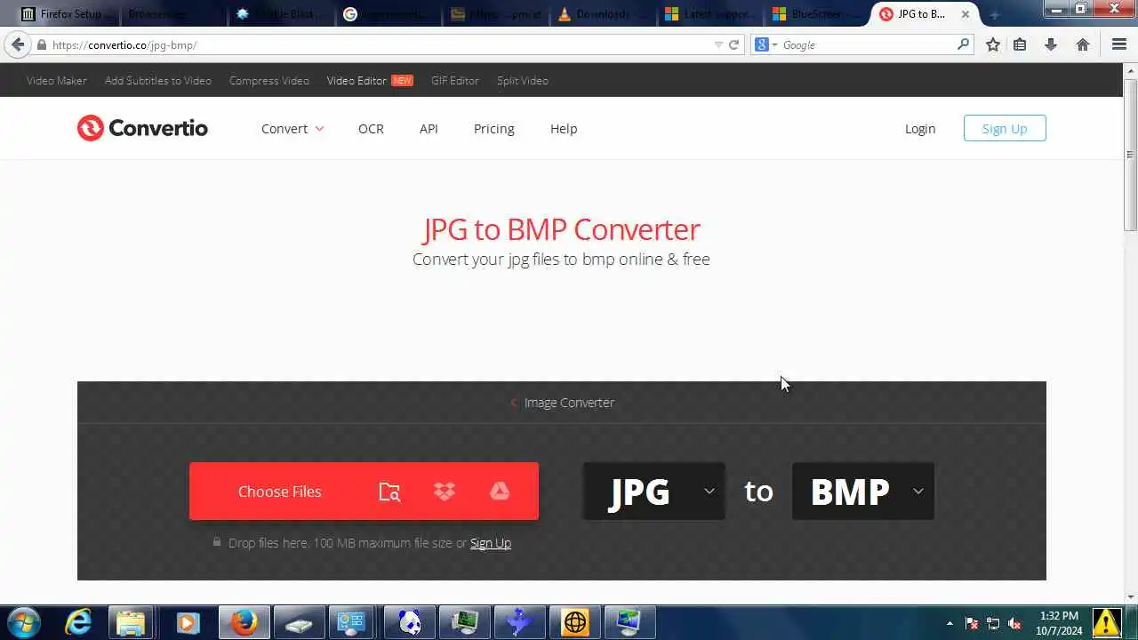Open OCR from the navigation
This screenshot has width=1138, height=640.
371,129
